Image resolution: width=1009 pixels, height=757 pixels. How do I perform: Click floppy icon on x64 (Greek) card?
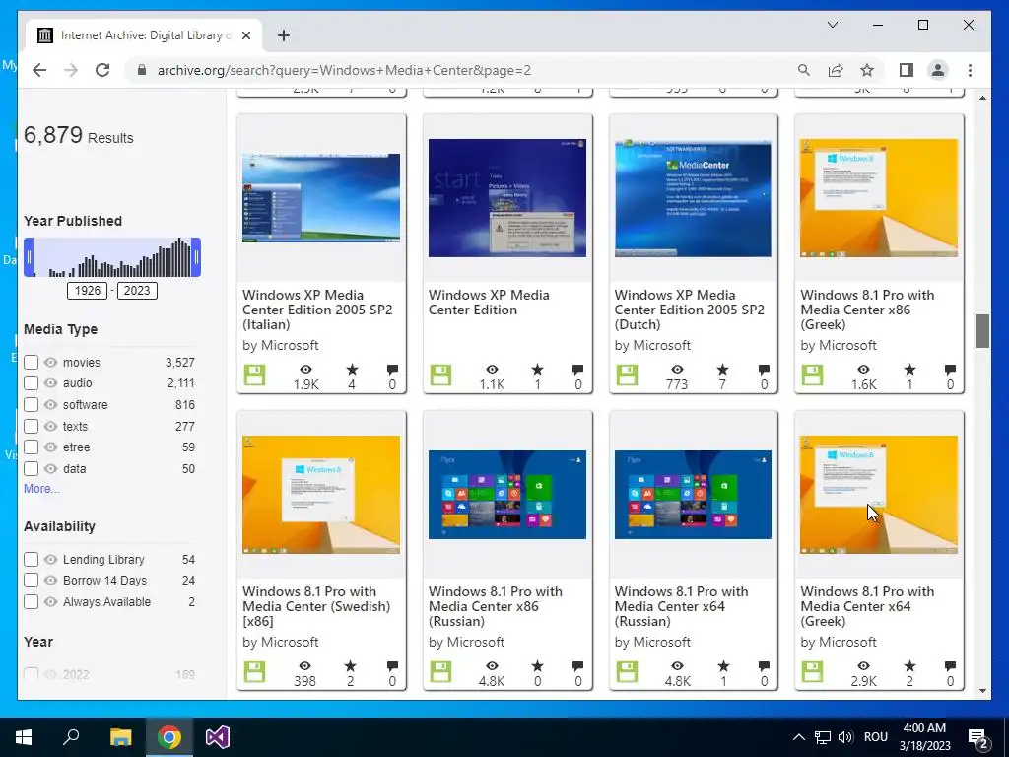pos(812,672)
